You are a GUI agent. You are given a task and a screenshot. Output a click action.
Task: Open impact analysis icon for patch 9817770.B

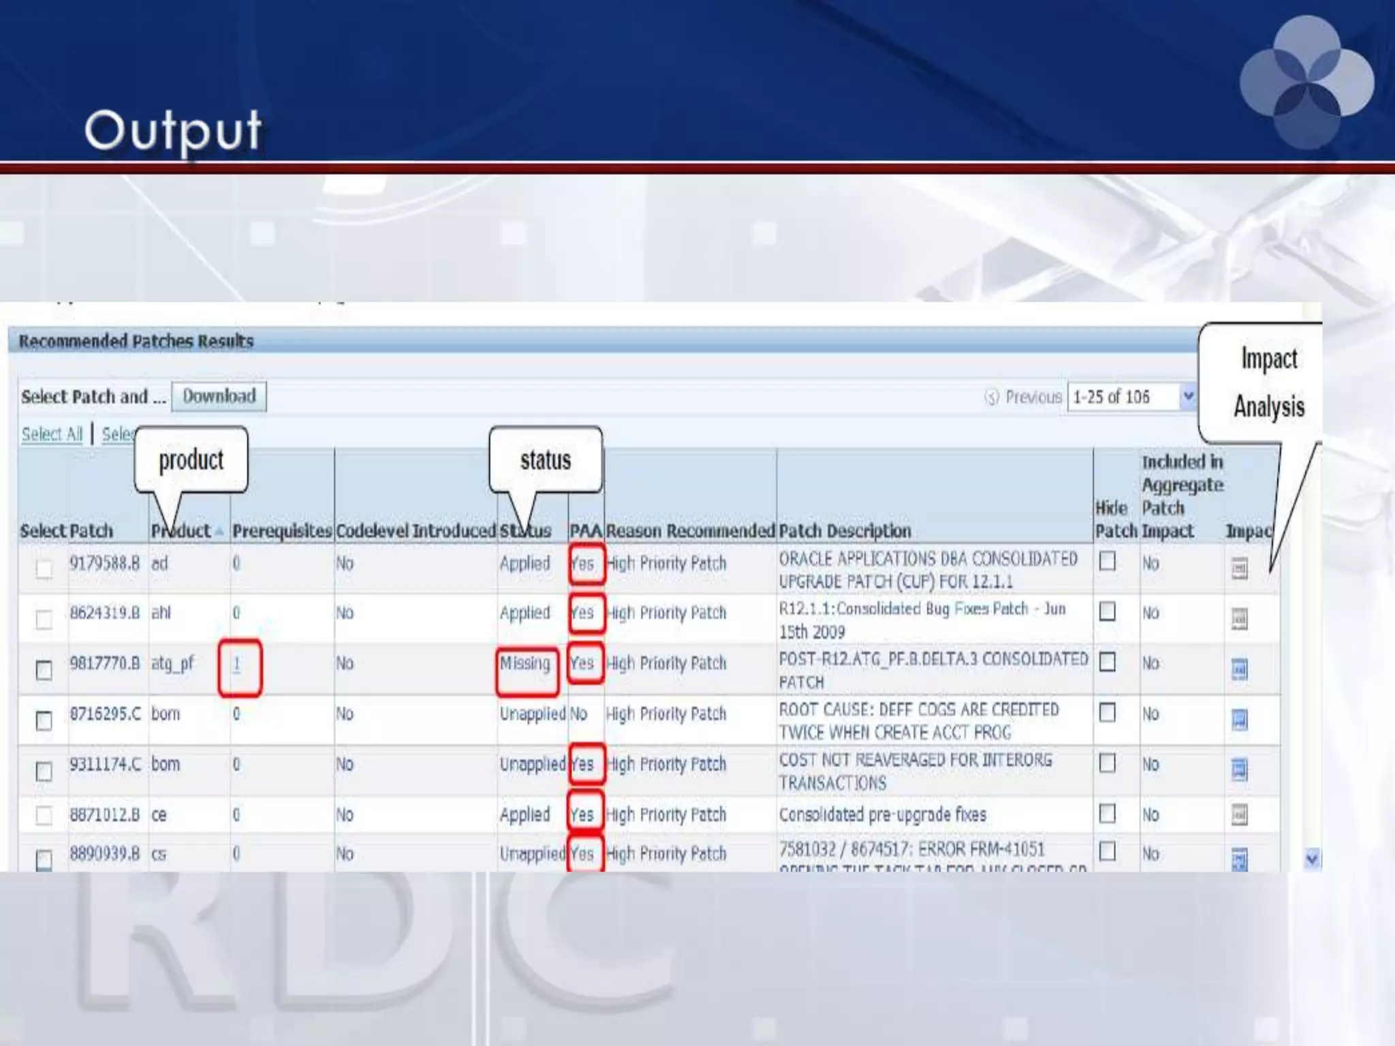point(1239,669)
